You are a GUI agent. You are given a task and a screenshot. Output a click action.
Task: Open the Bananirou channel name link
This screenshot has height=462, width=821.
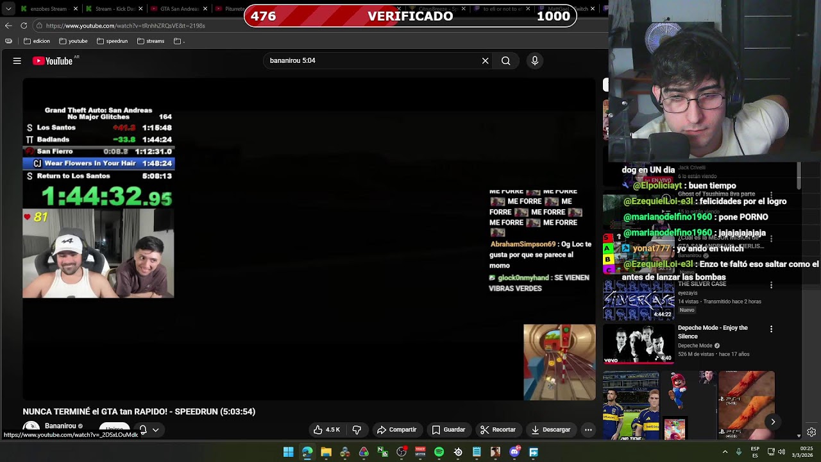click(60, 426)
